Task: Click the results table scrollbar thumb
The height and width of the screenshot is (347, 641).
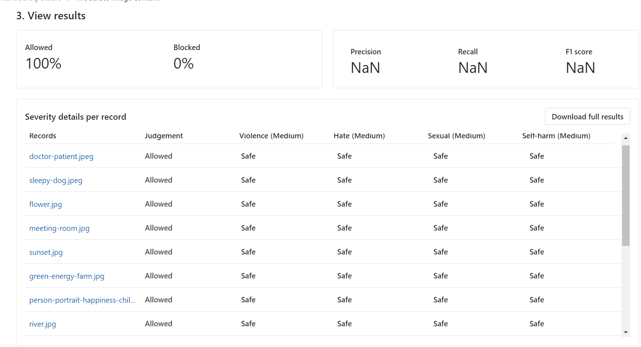Action: coord(626,195)
